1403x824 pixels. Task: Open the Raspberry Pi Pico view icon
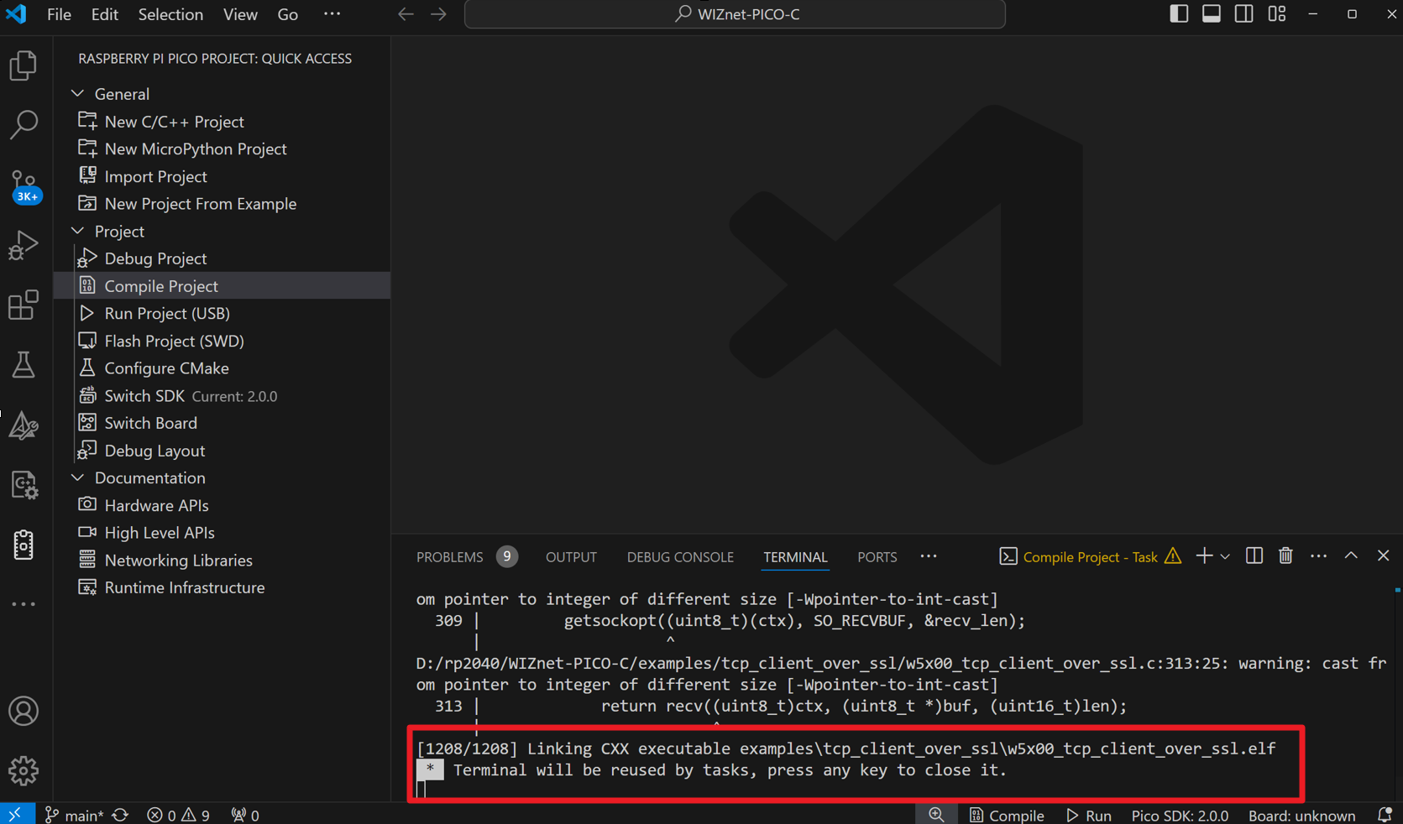[24, 545]
